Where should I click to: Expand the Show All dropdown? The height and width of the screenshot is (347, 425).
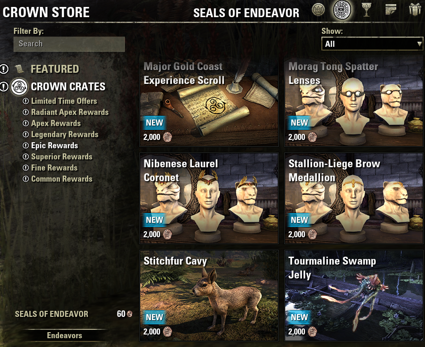coord(372,44)
